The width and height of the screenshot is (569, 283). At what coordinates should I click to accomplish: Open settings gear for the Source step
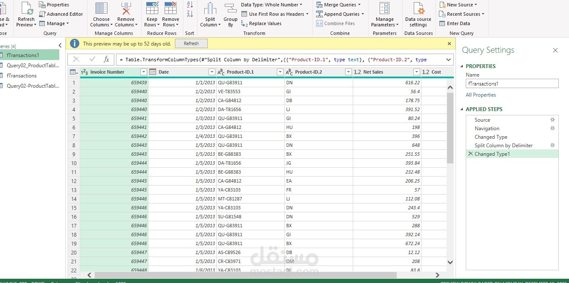[553, 120]
